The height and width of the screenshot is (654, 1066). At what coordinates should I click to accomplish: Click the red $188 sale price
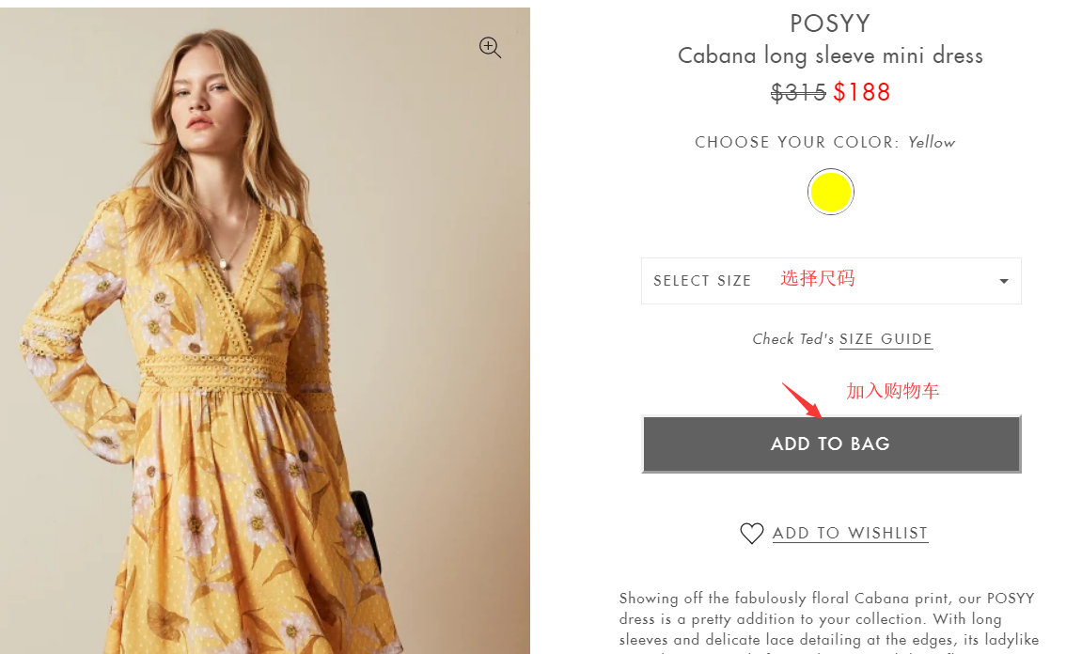[x=862, y=92]
